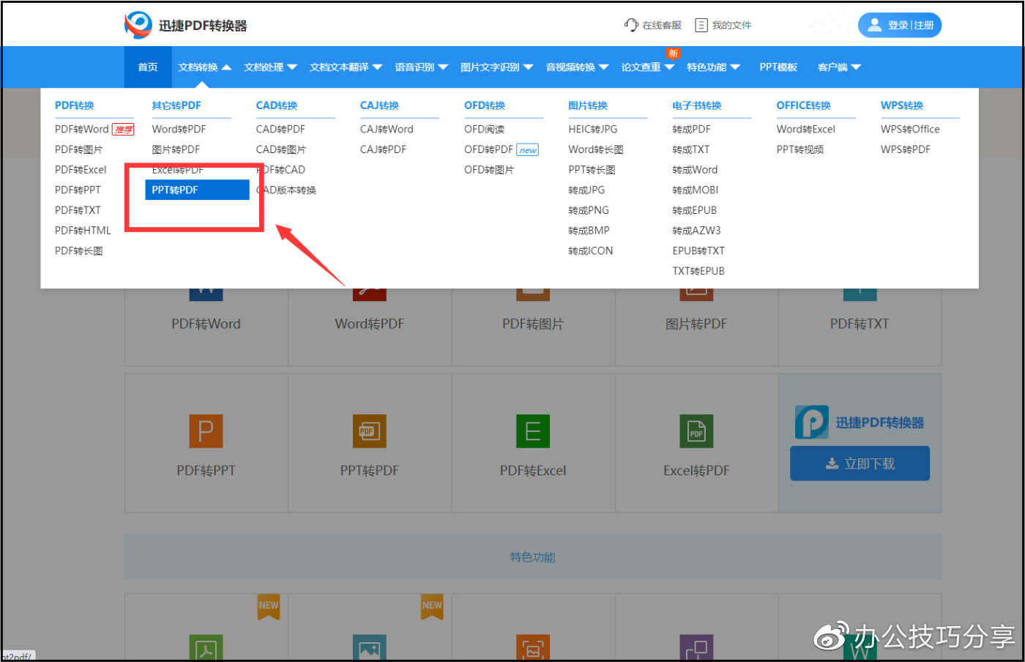Select OFD转PDF menu entry
The width and height of the screenshot is (1025, 662).
[x=488, y=149]
